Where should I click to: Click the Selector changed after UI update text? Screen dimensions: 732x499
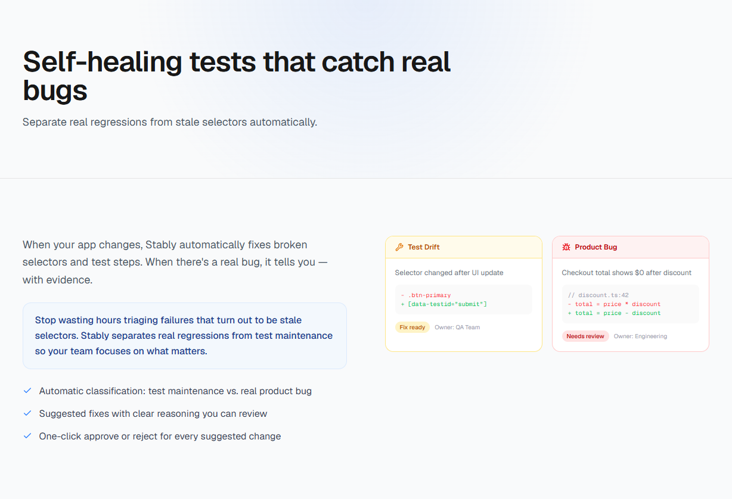pos(449,273)
